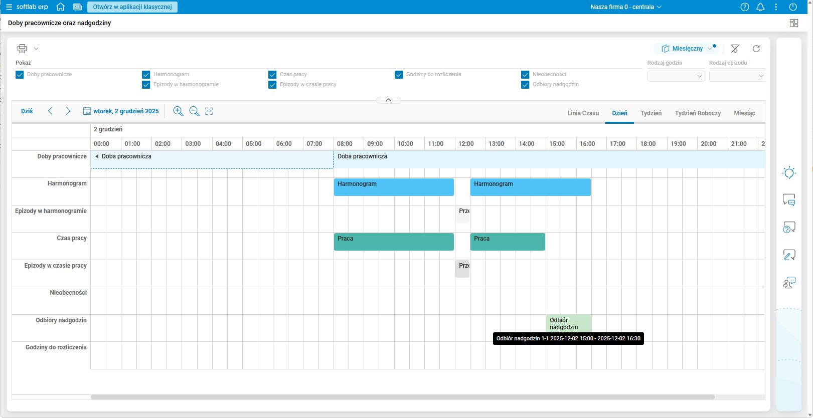The height and width of the screenshot is (418, 813).
Task: Open the question chat icon in sidebar
Action: 789,228
